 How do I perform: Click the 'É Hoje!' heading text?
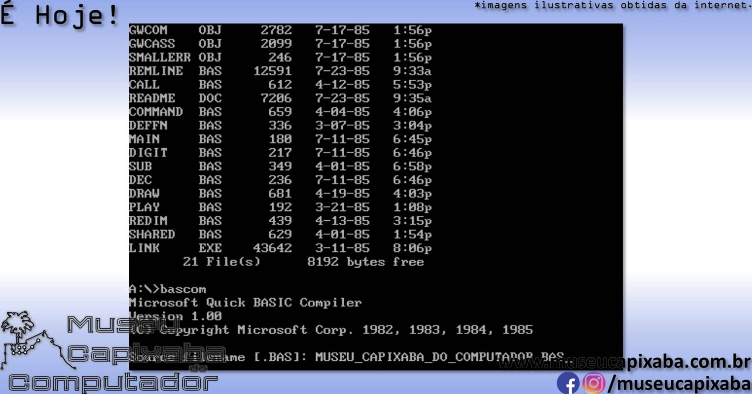59,14
